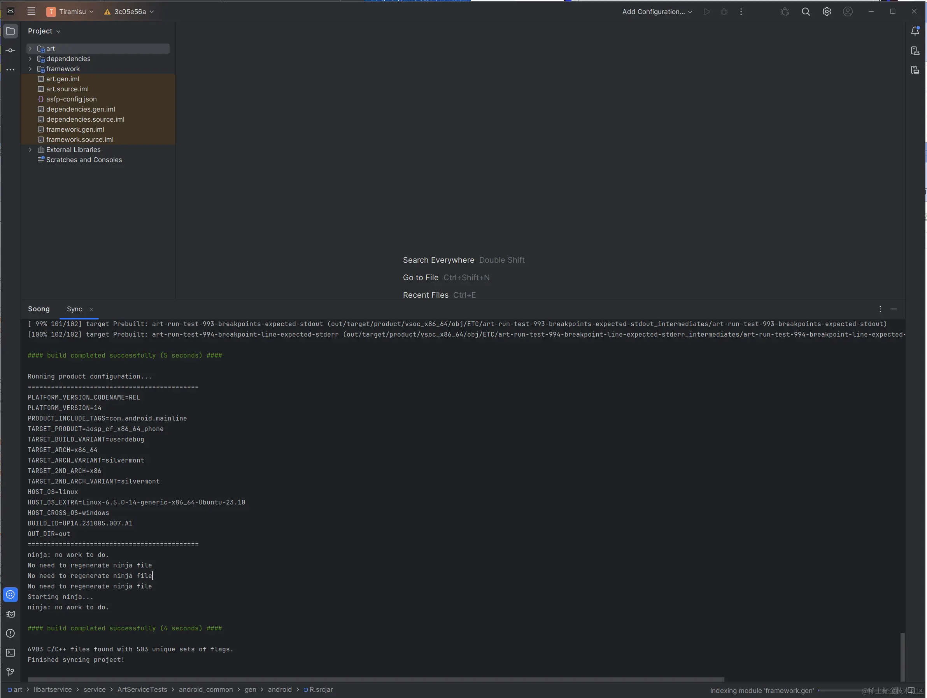Open Project view selector dropdown
Screen dimensions: 927x698
[x=44, y=31]
